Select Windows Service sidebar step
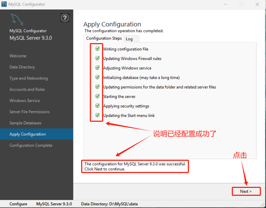Image resolution: width=266 pixels, height=208 pixels. pyautogui.click(x=25, y=101)
